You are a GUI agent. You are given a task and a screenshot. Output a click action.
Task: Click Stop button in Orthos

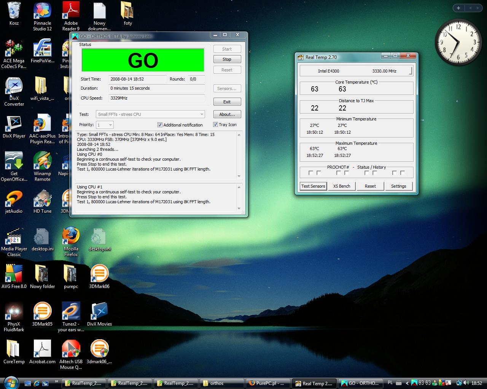tap(227, 59)
